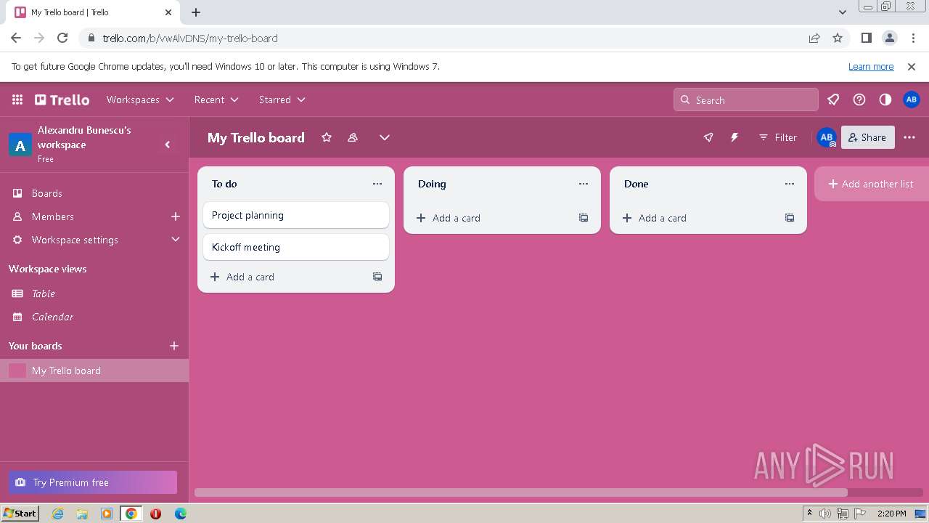
Task: Dismiss the Chrome update notice
Action: [912, 66]
